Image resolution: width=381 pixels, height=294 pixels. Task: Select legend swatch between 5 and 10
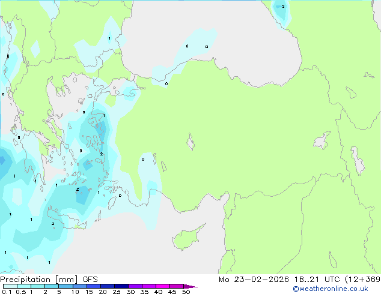(x=66, y=286)
